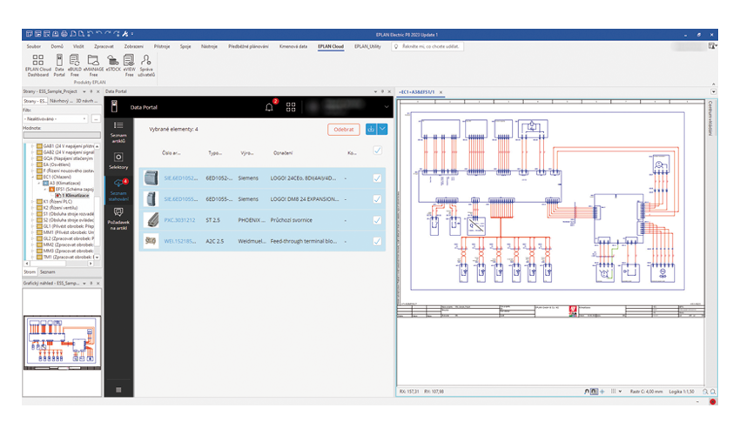Switch to the Kmenová data ribbon tab
This screenshot has height=435, width=740.
pos(293,46)
